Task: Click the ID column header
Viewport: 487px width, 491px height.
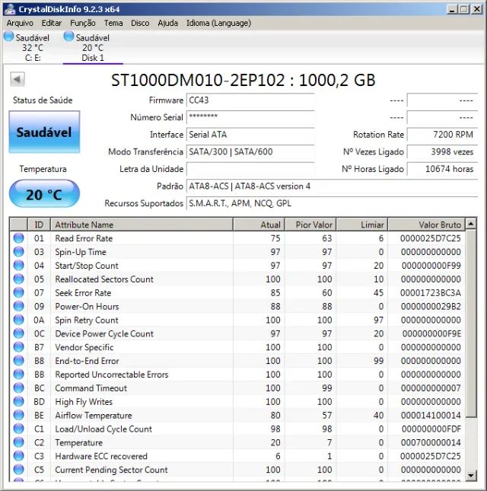Action: [39, 225]
